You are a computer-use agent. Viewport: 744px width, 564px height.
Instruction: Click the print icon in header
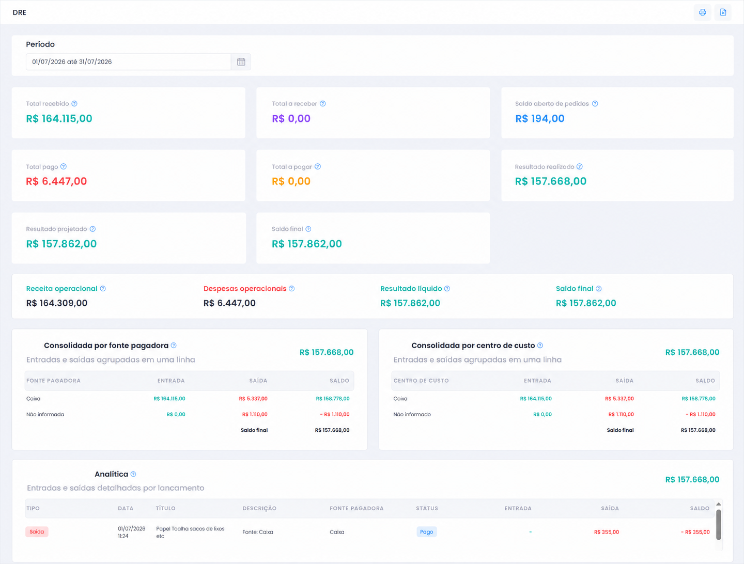click(x=702, y=12)
